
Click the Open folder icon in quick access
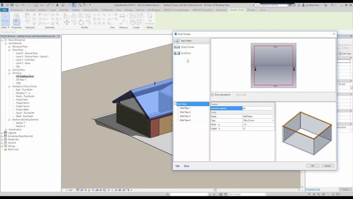(x=7, y=5)
